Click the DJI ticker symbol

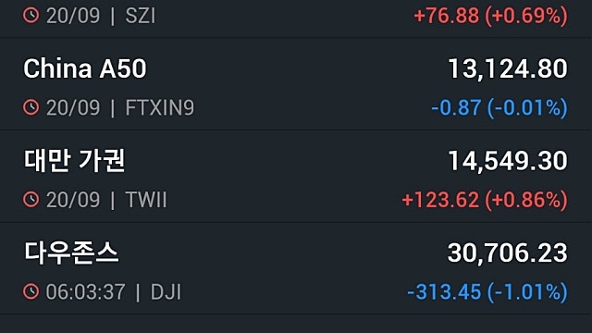pos(166,292)
